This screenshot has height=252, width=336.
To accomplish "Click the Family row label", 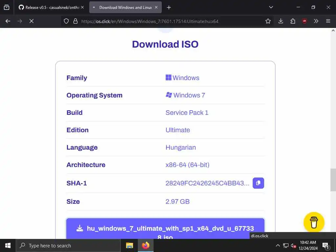I will click(77, 77).
